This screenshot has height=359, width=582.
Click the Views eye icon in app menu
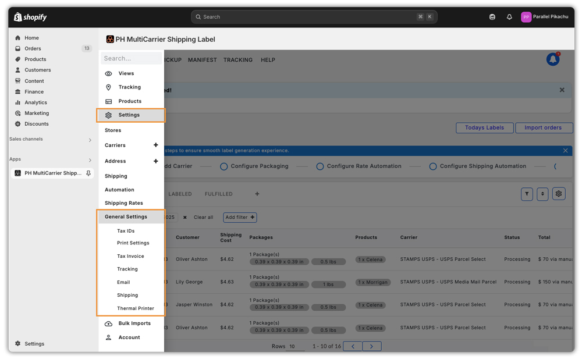point(108,73)
